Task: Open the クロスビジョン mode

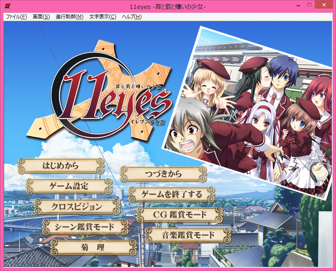Action: pyautogui.click(x=77, y=207)
